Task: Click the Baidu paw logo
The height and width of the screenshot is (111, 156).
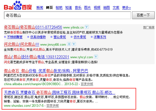Action: (x=18, y=5)
